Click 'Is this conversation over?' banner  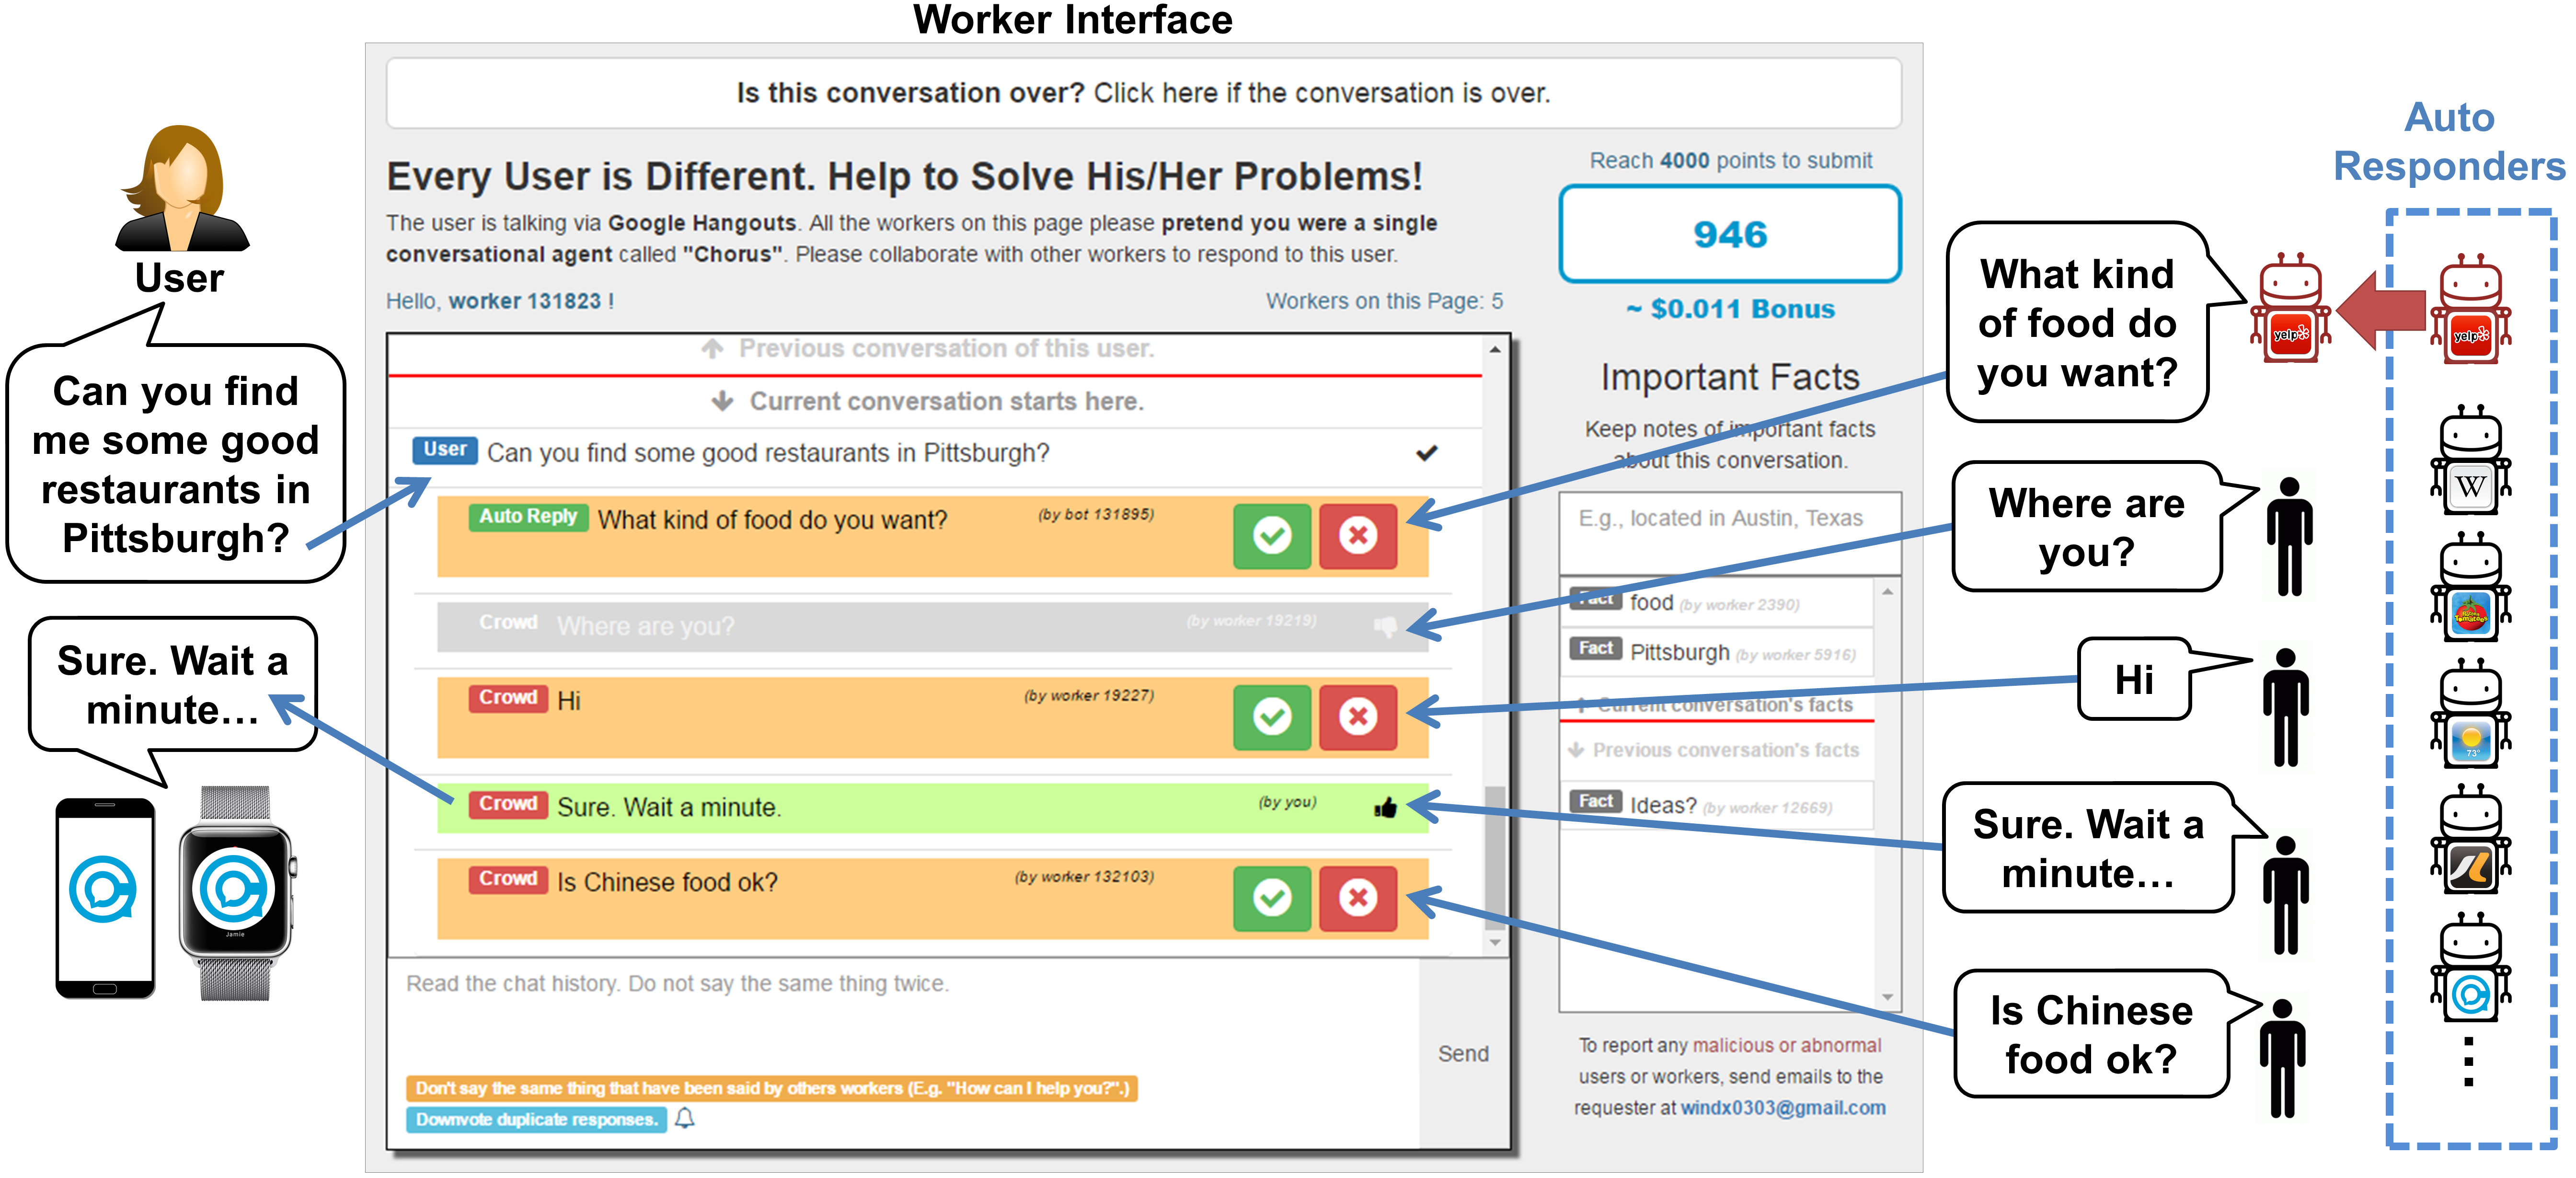1142,93
